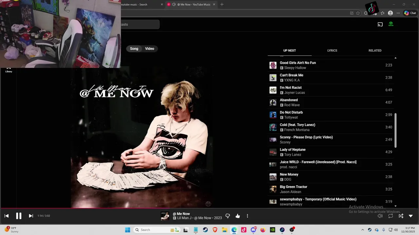Play Abandoned by Rod Wave
Image resolution: width=419 pixels, height=235 pixels.
point(331,102)
